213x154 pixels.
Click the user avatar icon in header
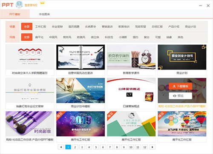(x=19, y=5)
